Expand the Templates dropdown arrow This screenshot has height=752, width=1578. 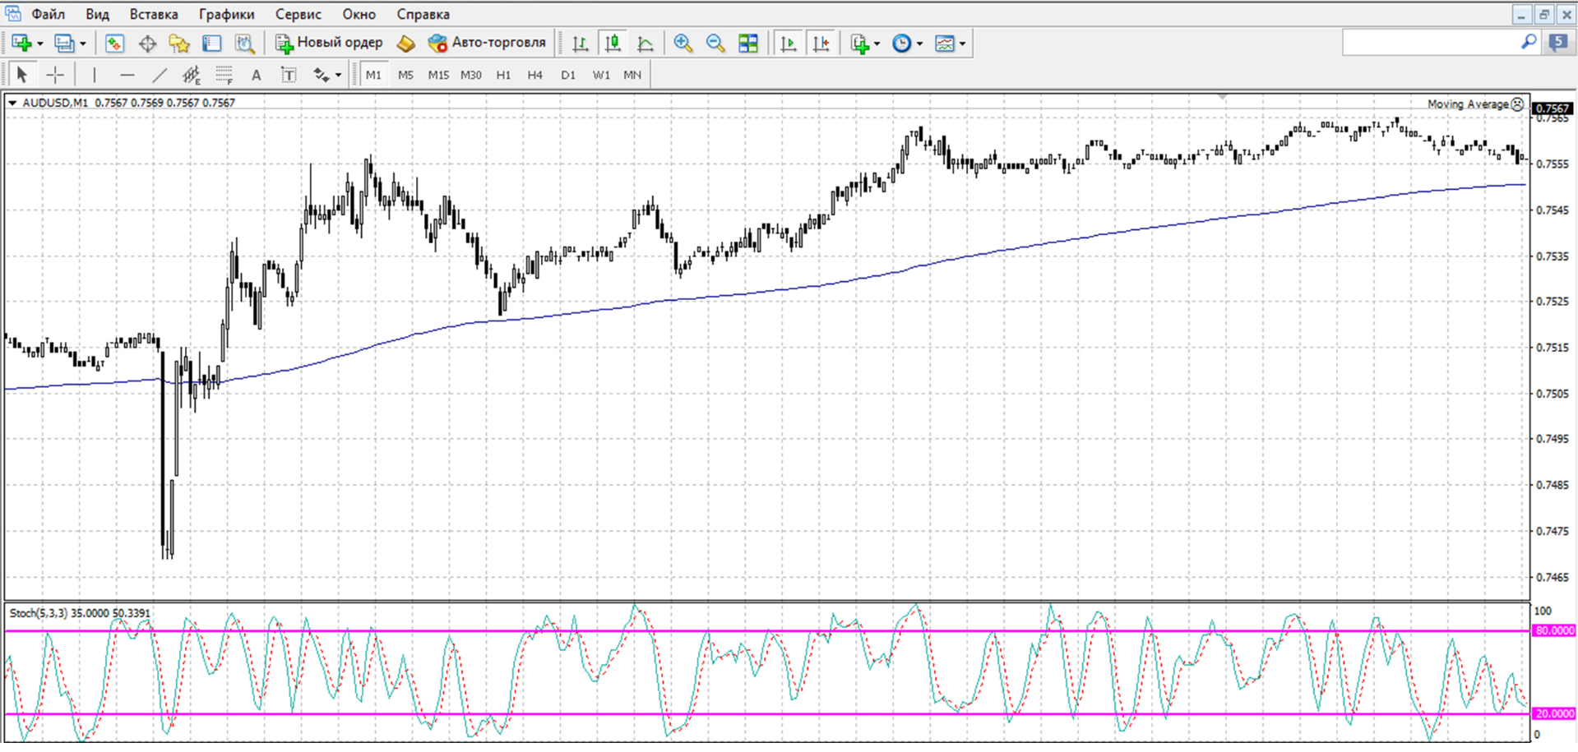click(962, 44)
